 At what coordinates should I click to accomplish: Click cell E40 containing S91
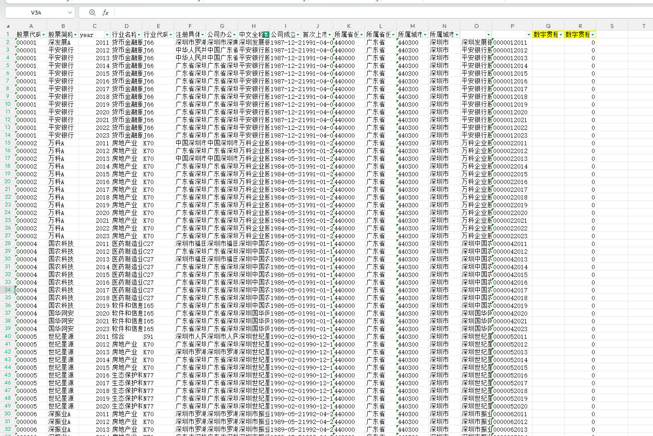158,337
